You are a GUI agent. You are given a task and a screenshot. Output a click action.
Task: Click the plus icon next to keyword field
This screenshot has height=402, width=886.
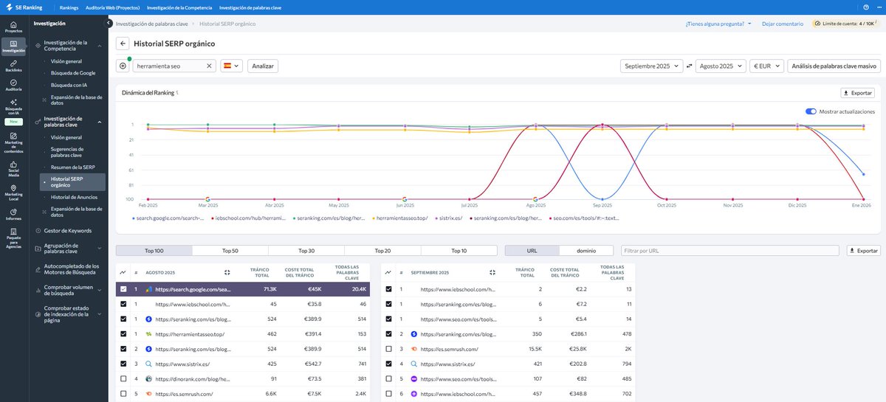pyautogui.click(x=123, y=66)
